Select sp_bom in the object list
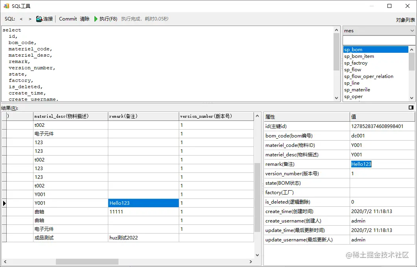This screenshot has height=267, width=417. coord(376,50)
